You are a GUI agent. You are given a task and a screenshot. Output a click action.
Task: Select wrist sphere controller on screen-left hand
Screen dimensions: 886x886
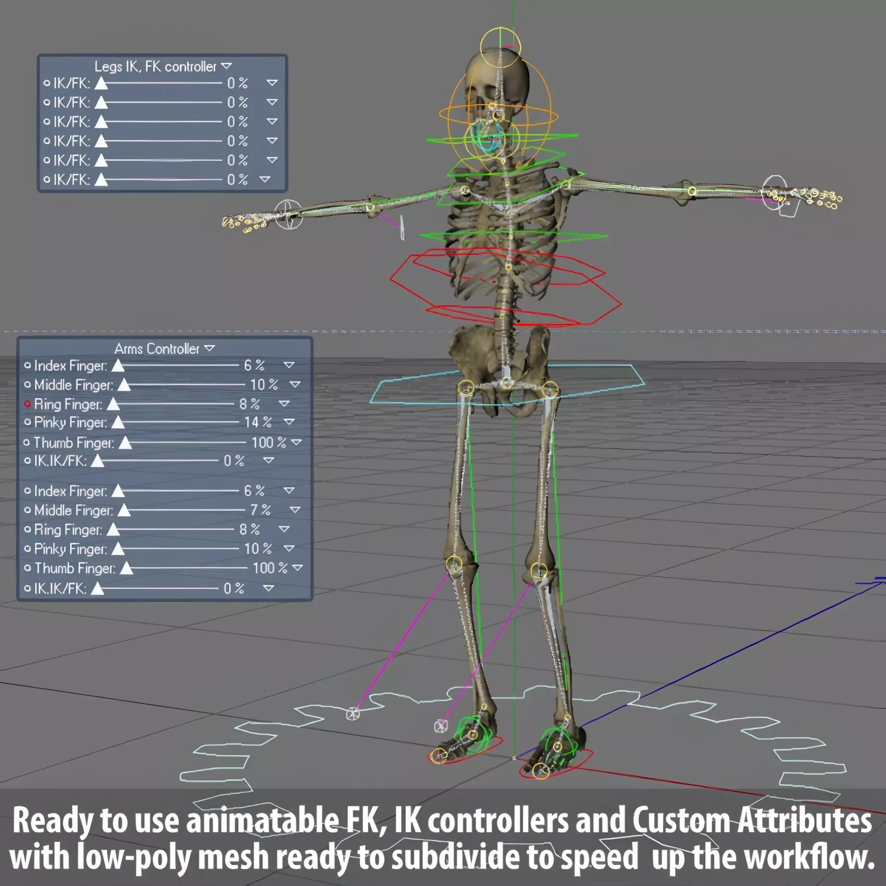point(289,214)
